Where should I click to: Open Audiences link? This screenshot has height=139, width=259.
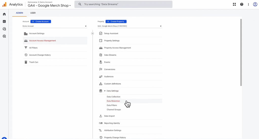(x=109, y=77)
